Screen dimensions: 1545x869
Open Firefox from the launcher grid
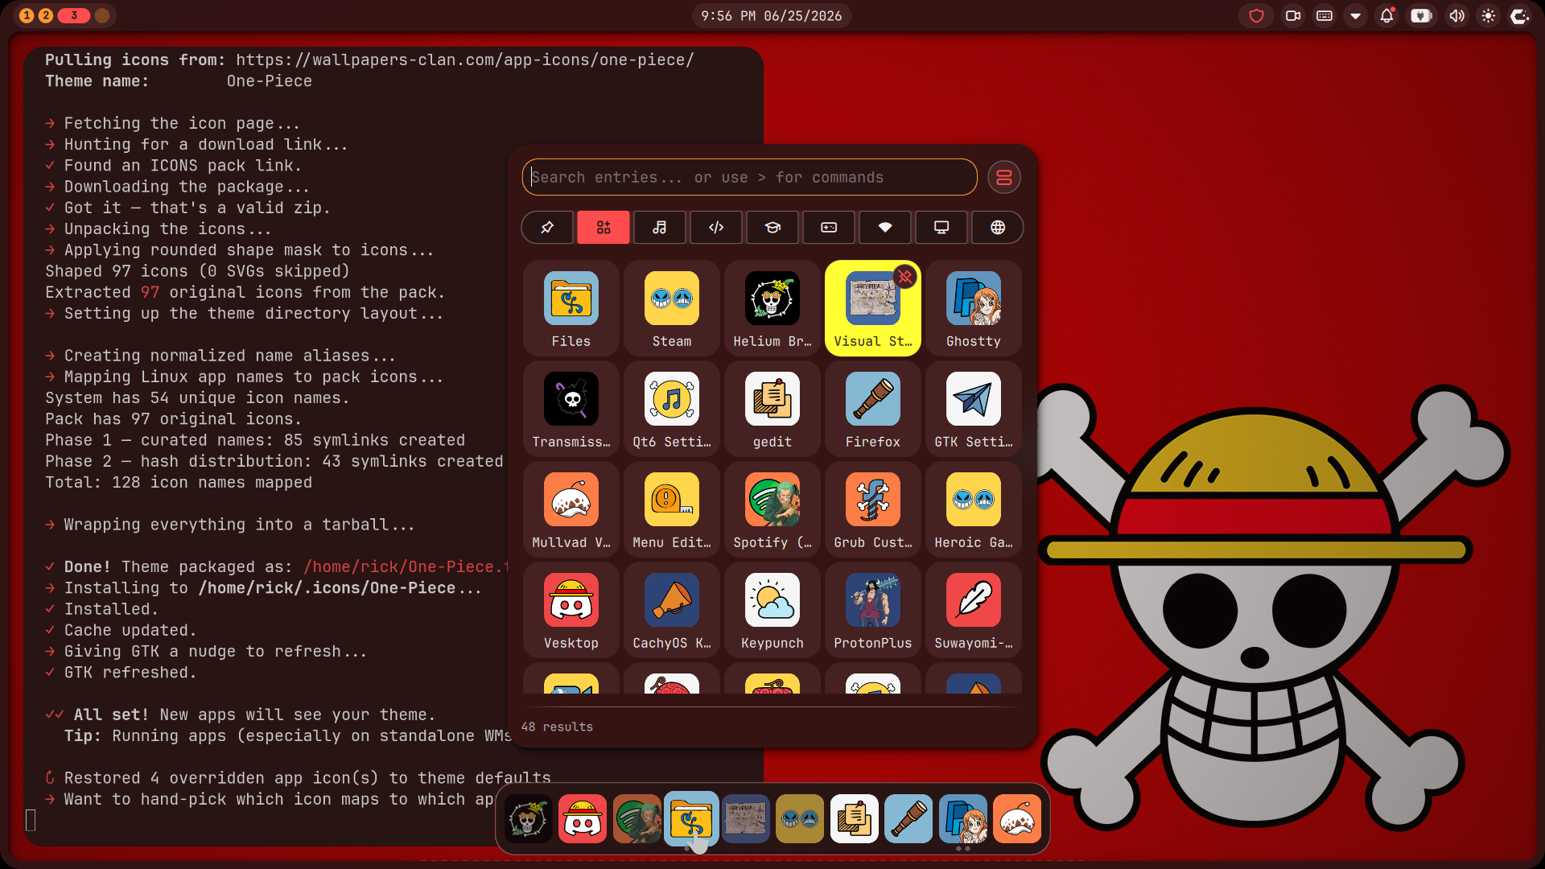pos(872,409)
